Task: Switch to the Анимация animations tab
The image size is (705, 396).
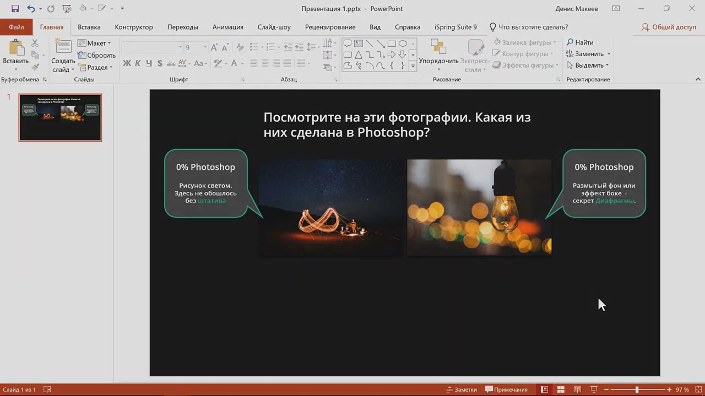Action: pos(228,27)
